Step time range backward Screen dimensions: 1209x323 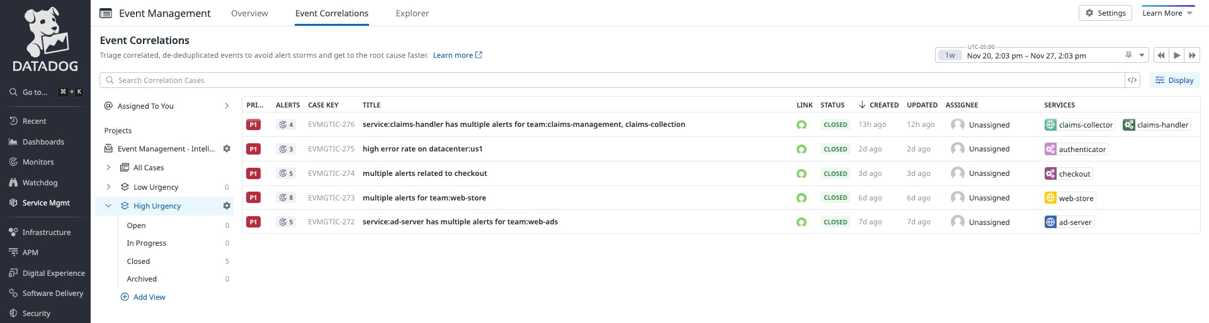point(1161,55)
